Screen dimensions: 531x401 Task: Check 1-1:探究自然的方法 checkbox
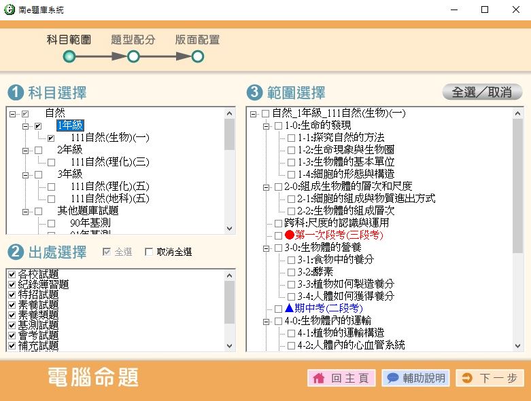tap(291, 138)
